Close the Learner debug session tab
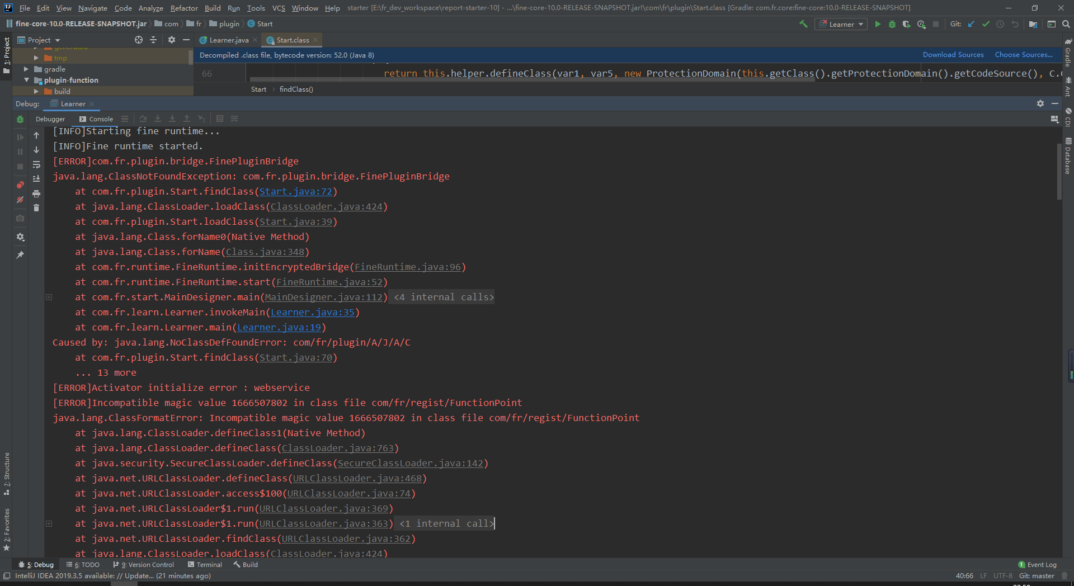Image resolution: width=1074 pixels, height=586 pixels. pos(92,104)
